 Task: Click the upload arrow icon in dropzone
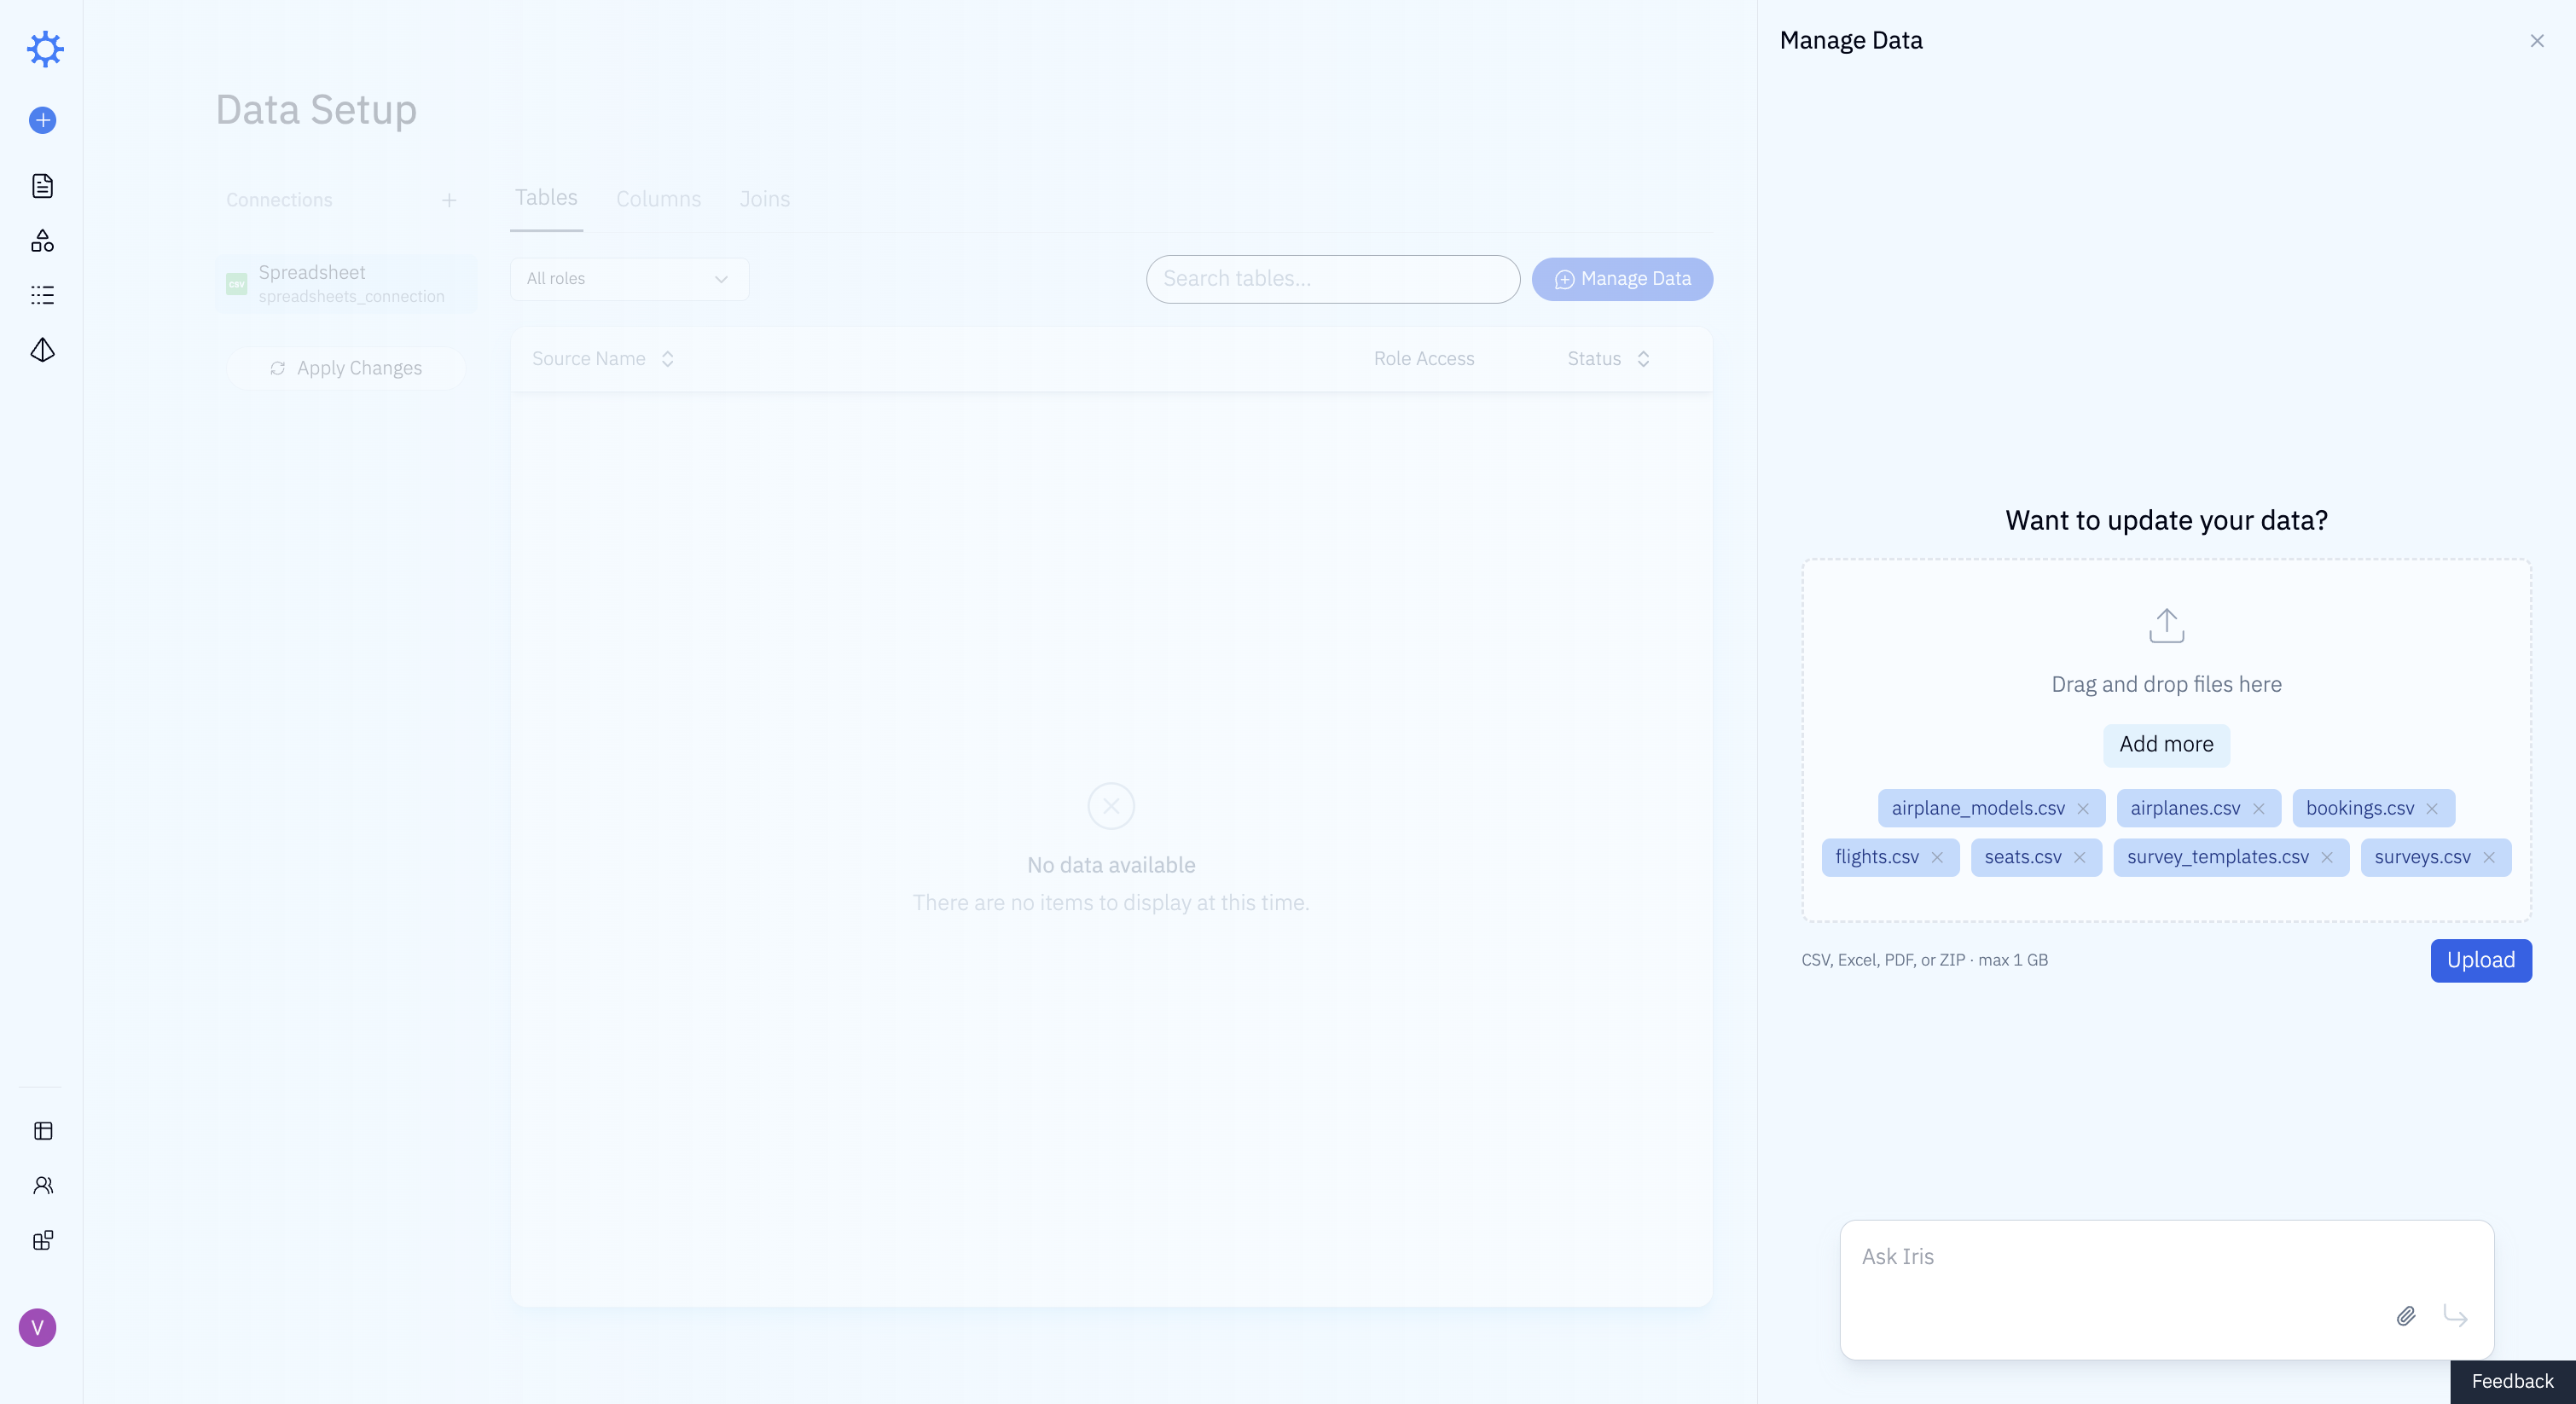pos(2166,626)
